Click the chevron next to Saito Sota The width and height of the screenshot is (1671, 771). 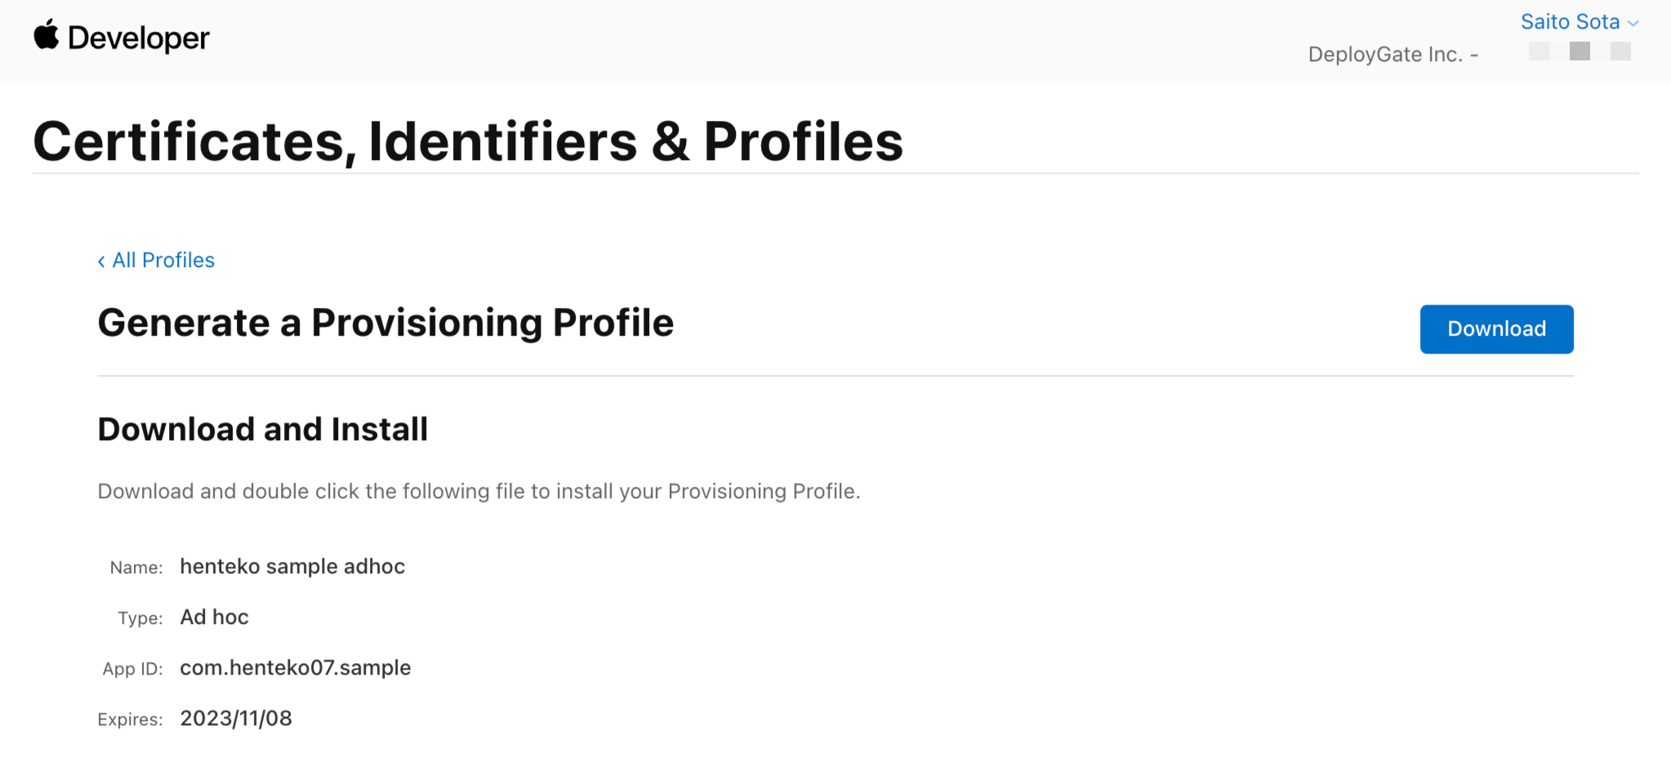click(x=1633, y=22)
